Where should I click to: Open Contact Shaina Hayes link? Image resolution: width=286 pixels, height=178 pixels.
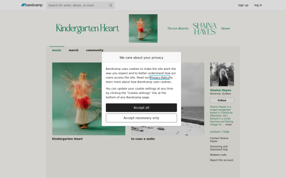219,140
